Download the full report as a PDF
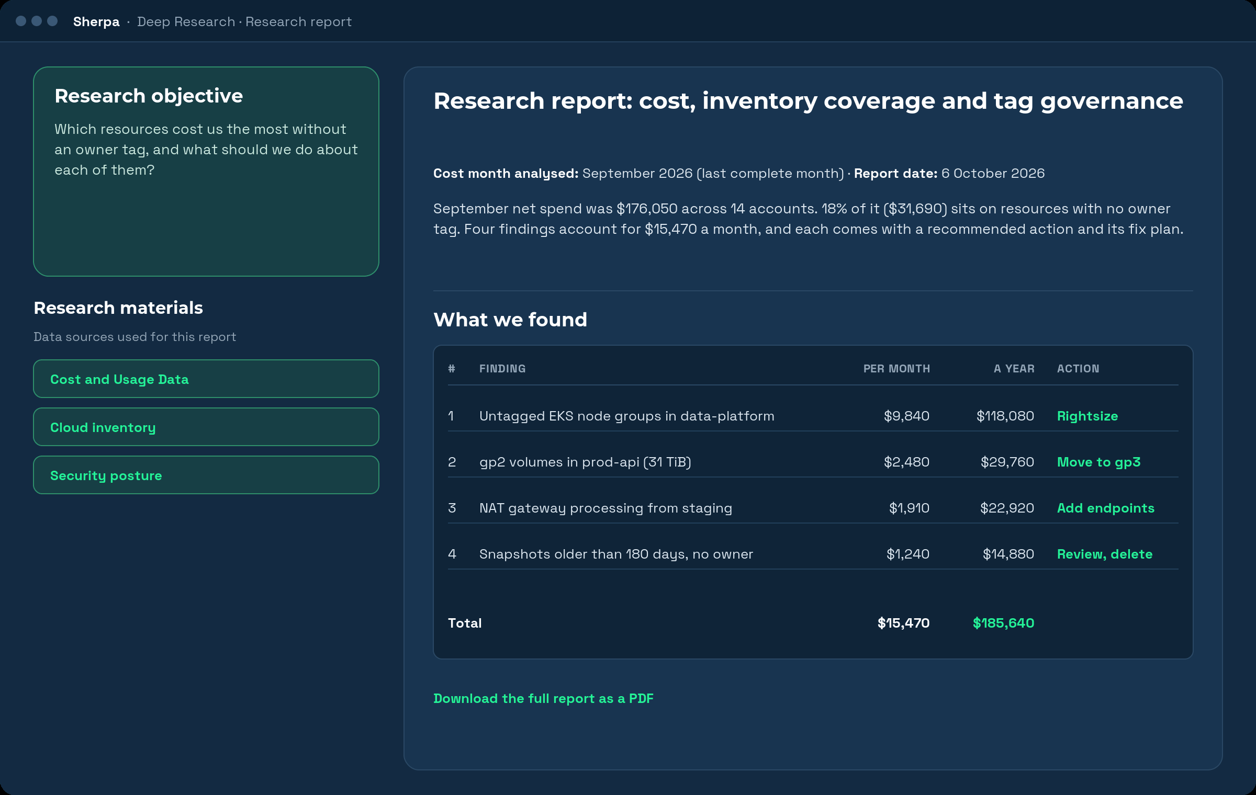Image resolution: width=1256 pixels, height=795 pixels. (543, 698)
